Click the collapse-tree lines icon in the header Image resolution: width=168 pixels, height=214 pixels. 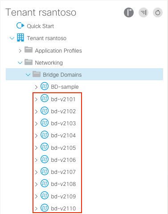(x=143, y=12)
